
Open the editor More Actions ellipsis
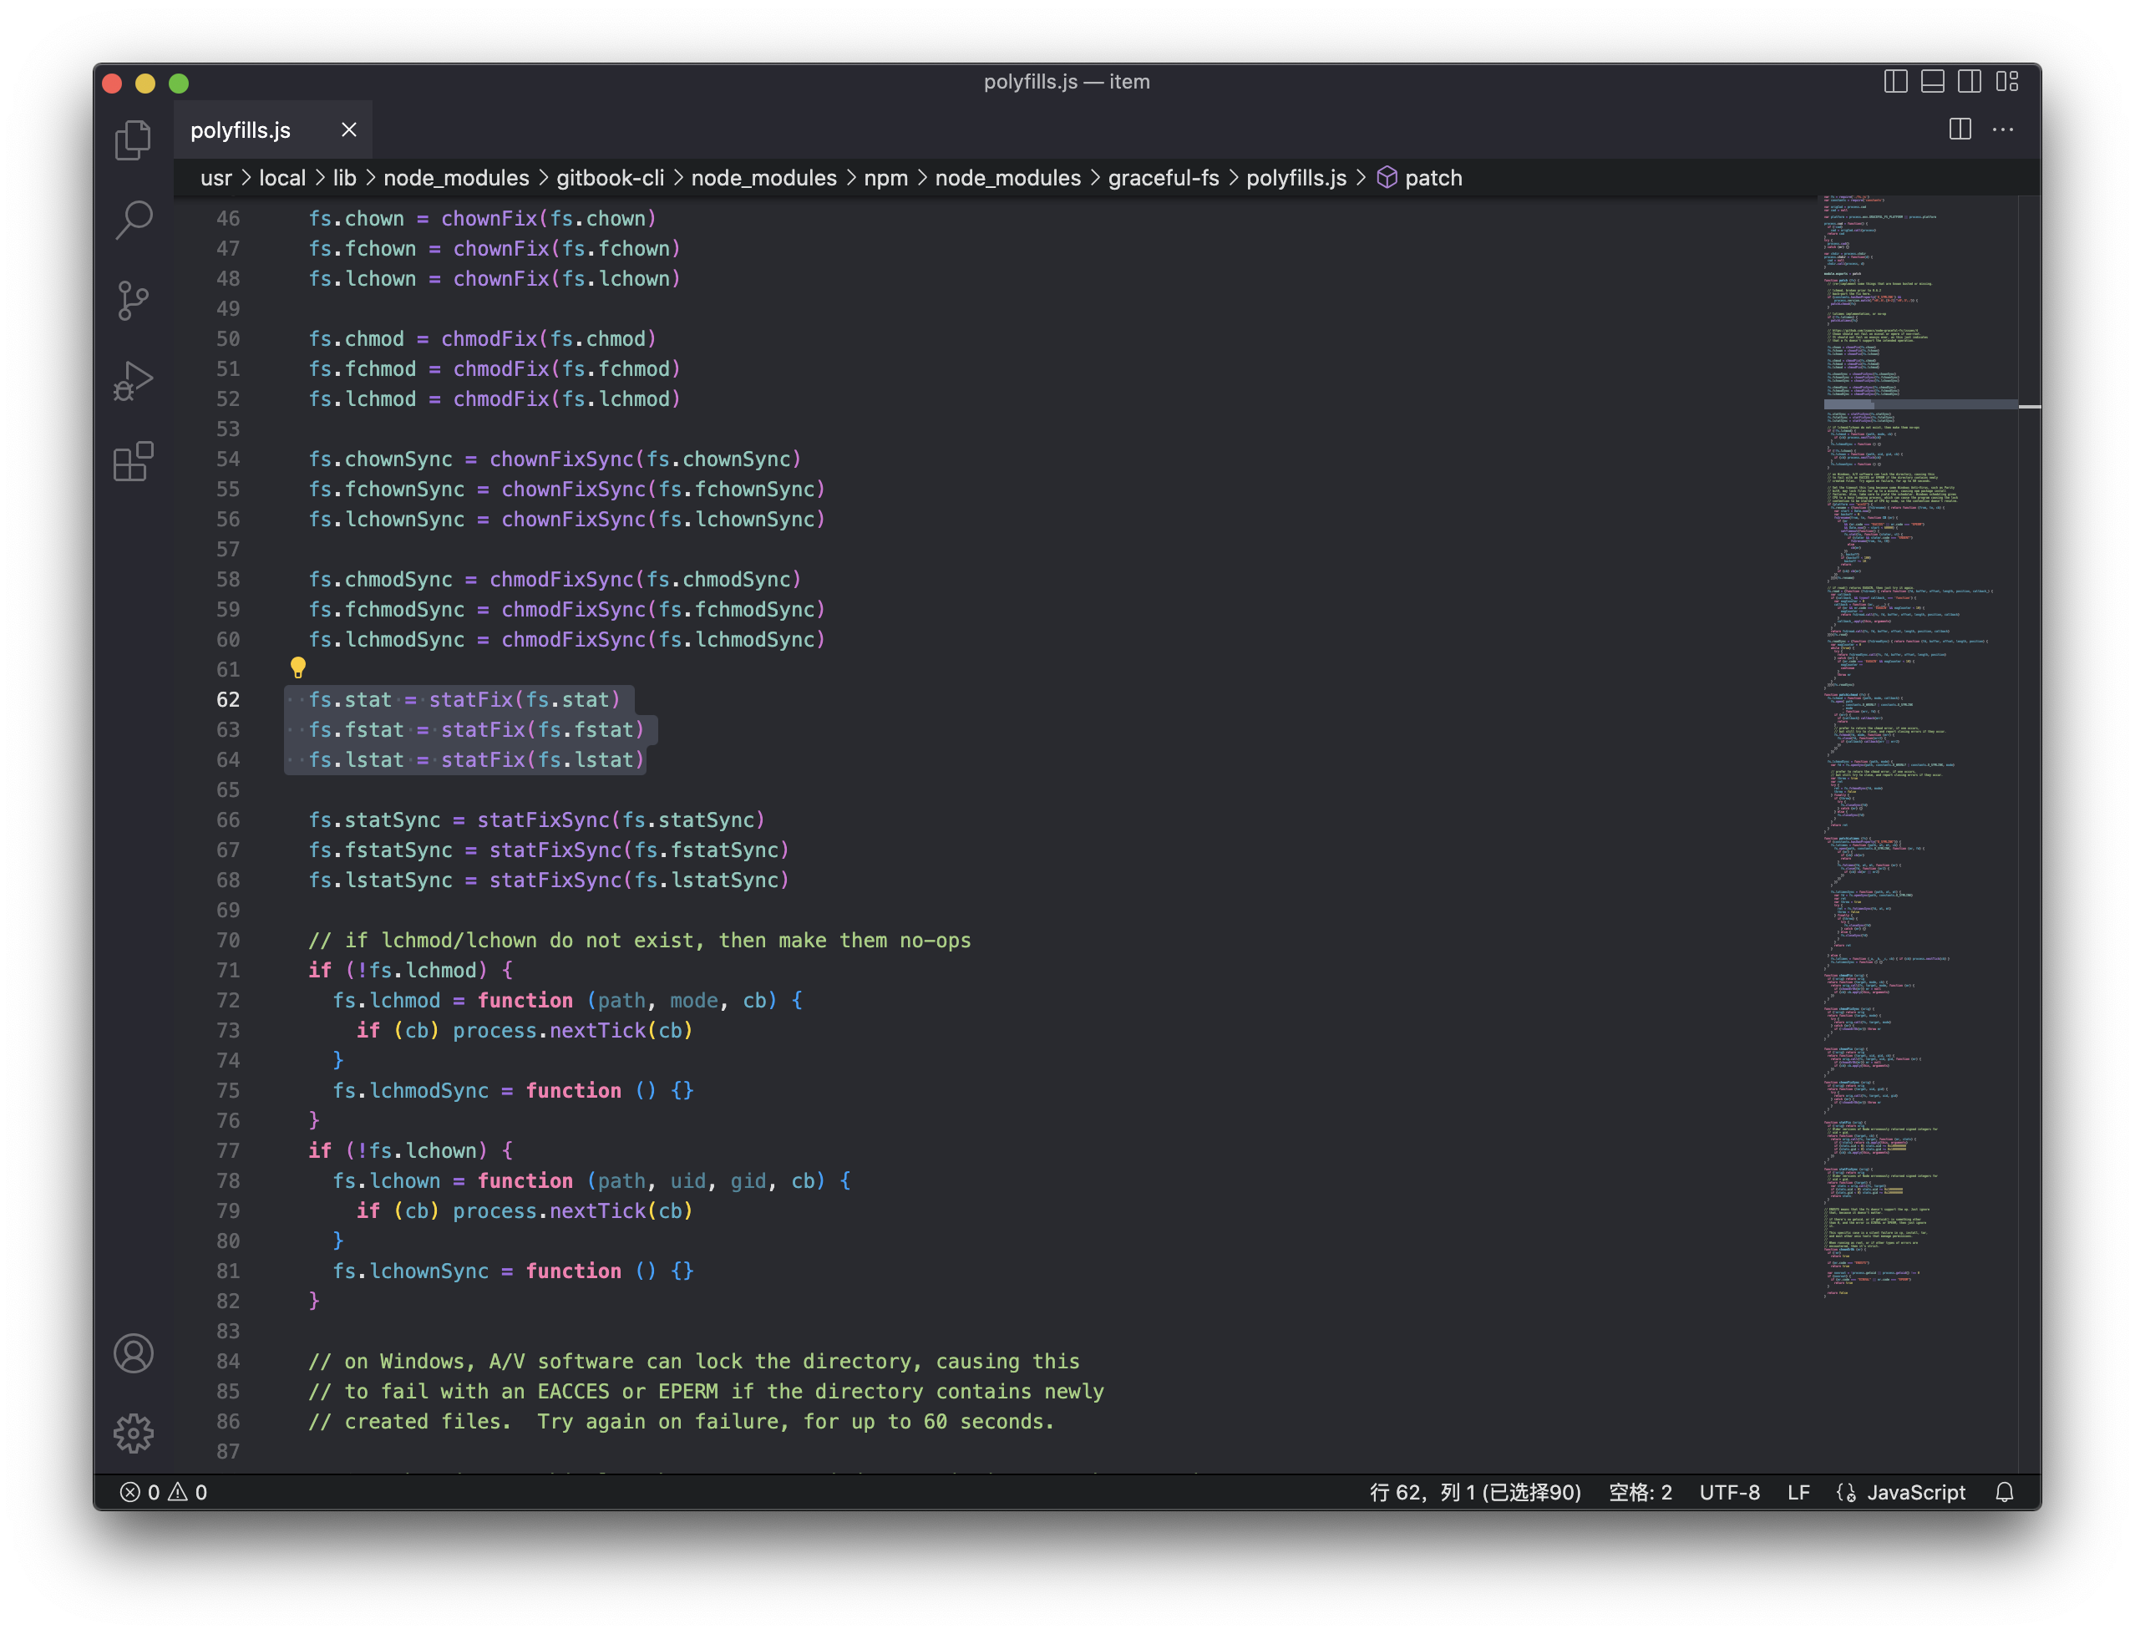point(2003,129)
